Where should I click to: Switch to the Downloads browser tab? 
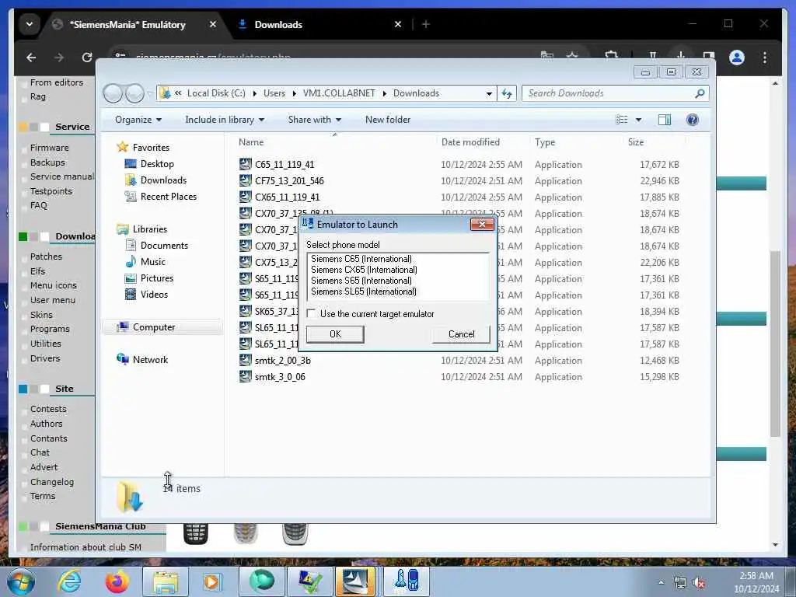[278, 24]
